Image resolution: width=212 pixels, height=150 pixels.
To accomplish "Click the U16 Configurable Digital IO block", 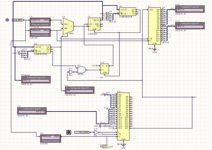I will pyautogui.click(x=32, y=111).
